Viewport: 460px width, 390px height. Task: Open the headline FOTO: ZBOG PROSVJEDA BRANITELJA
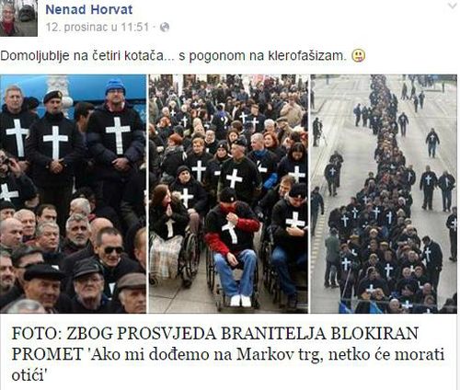tap(227, 354)
